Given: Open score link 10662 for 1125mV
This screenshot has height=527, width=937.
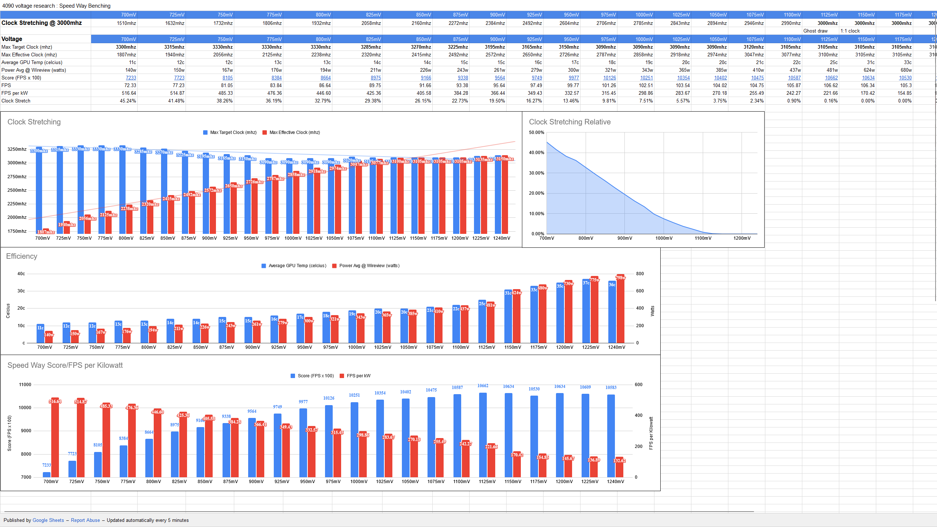Looking at the screenshot, I should click(x=831, y=78).
